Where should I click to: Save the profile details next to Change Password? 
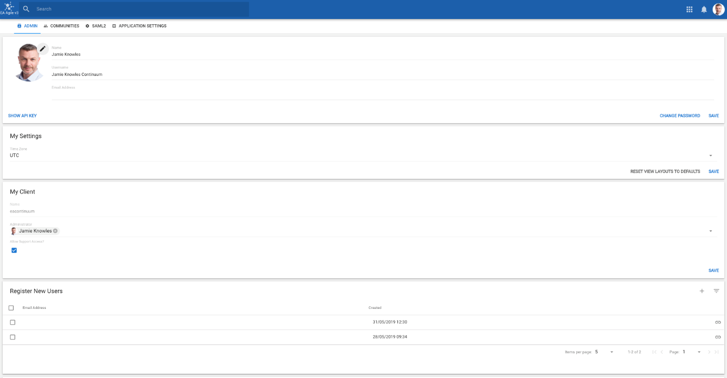coord(714,116)
